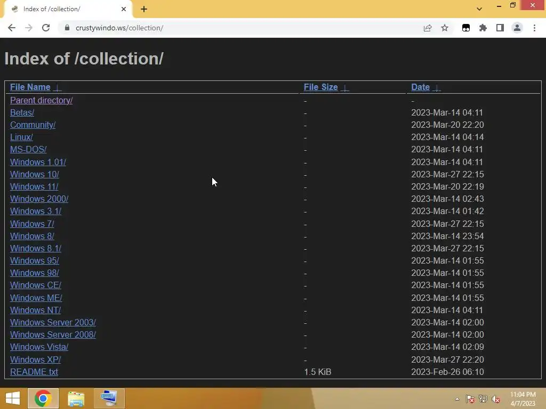The image size is (546, 409).
Task: Open the Windows 2000 folder
Action: [x=39, y=199]
